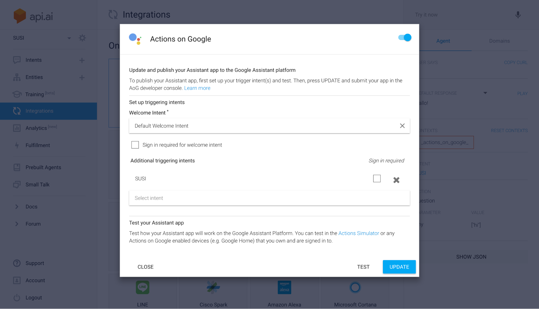The width and height of the screenshot is (539, 309).
Task: Expand the Docs section chevron
Action: click(17, 207)
